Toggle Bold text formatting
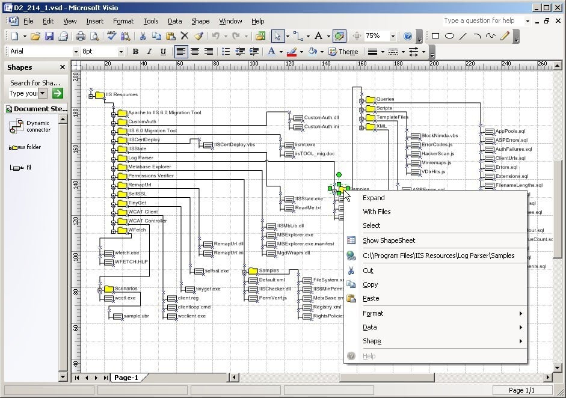This screenshot has height=398, width=566. [x=135, y=52]
